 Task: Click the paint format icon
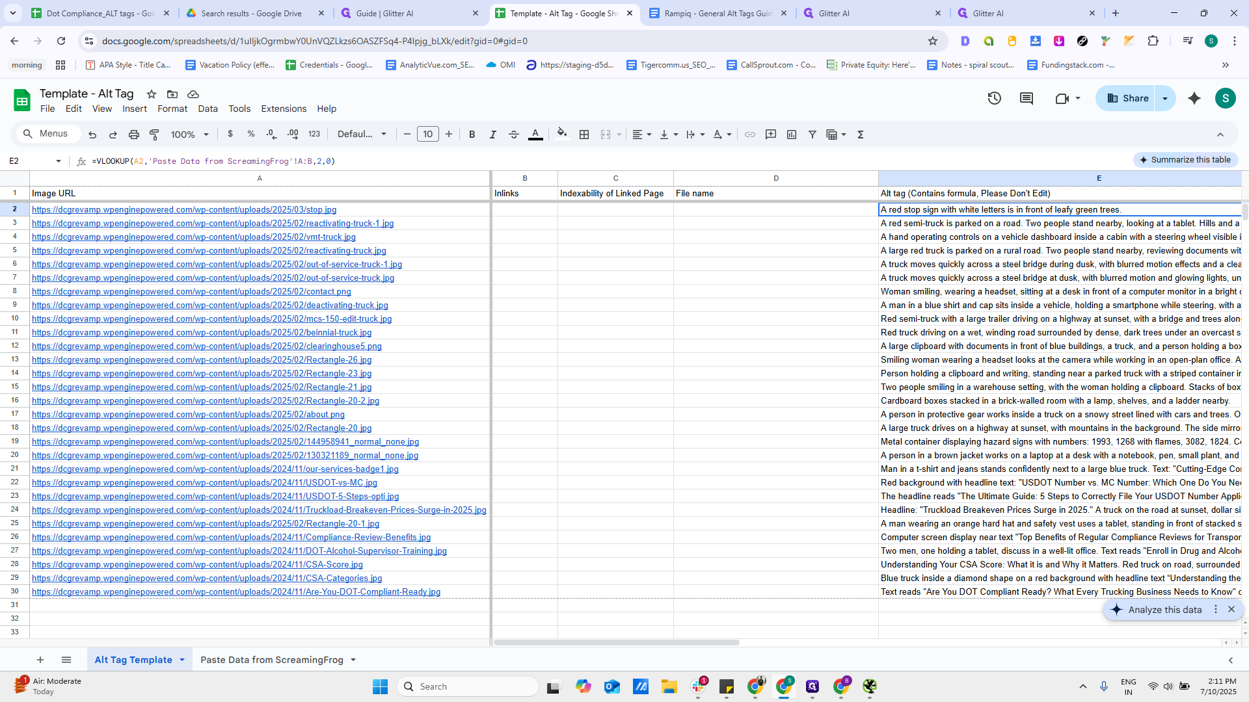(154, 135)
